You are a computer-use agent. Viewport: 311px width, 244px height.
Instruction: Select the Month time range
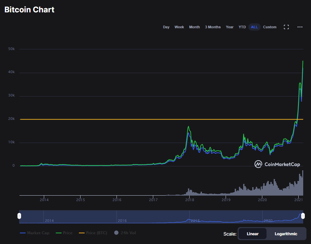[x=194, y=27]
